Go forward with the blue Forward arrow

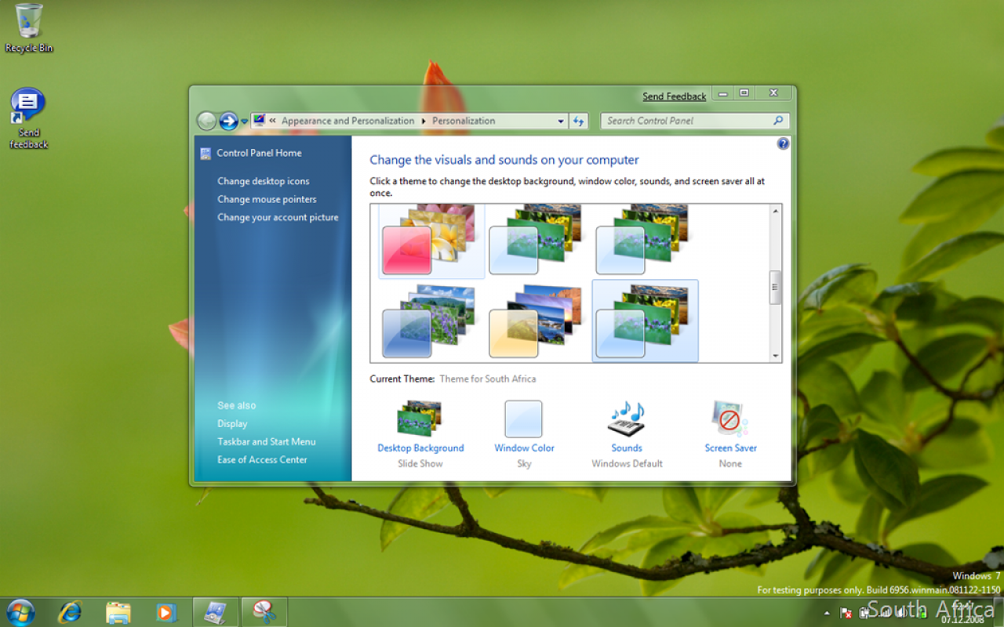228,121
